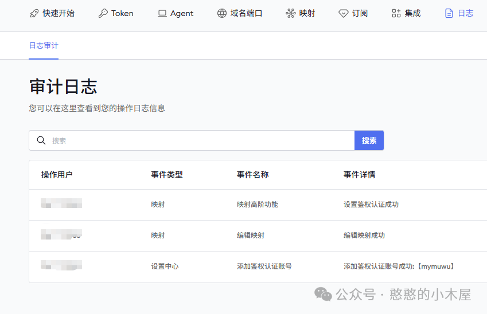Image resolution: width=487 pixels, height=314 pixels.
Task: Click the 编辑映射成功 detail entry
Action: click(x=364, y=235)
